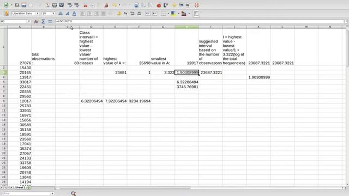Toggle center horizontal alignment

(89, 14)
